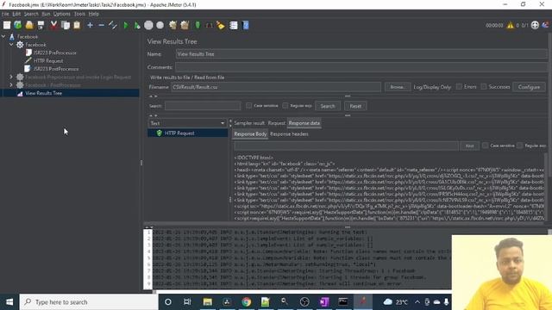The height and width of the screenshot is (310, 552).
Task: Switch to Sampler result tab
Action: [249, 123]
